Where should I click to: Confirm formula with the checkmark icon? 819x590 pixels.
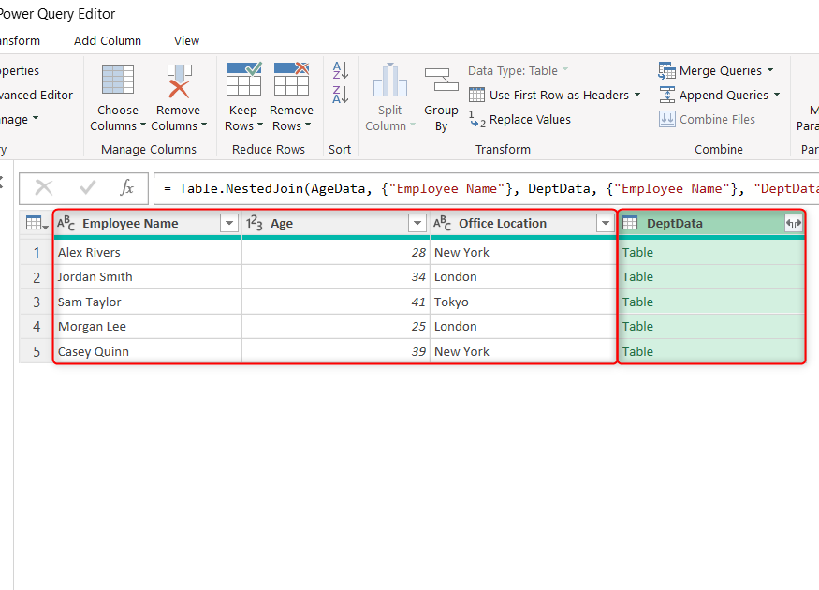tap(87, 187)
